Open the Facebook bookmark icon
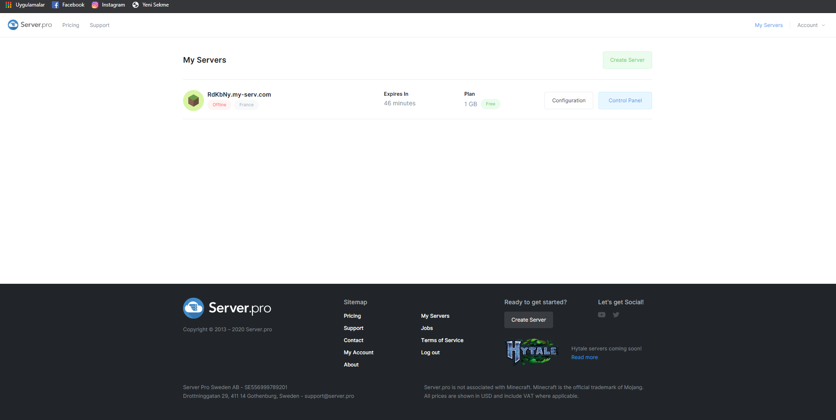836x420 pixels. coord(55,5)
